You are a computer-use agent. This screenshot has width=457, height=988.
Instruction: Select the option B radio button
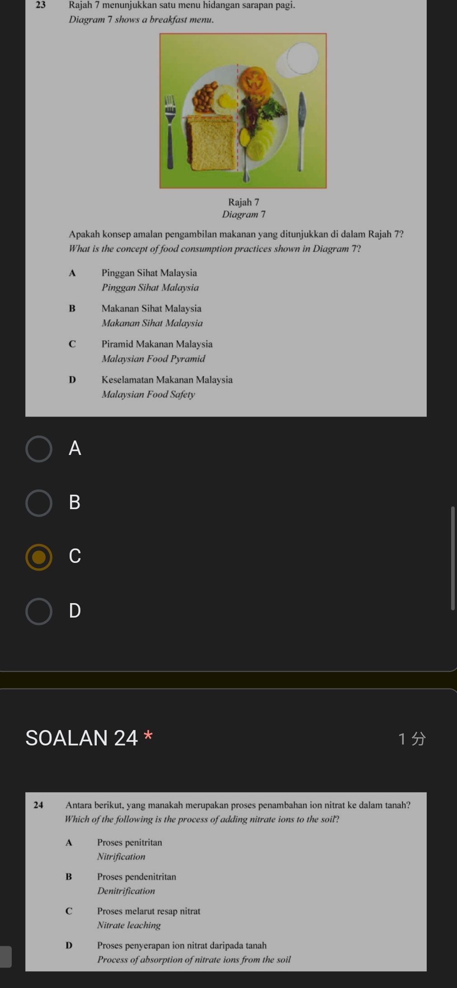(x=39, y=502)
